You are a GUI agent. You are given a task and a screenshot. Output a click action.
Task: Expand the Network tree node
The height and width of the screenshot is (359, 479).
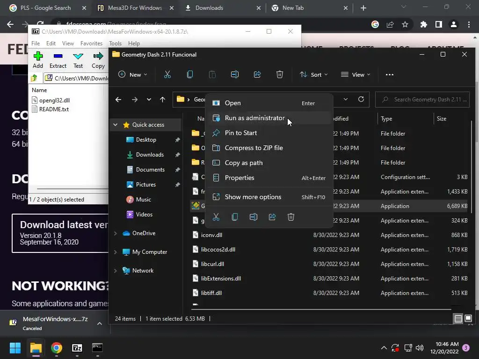[115, 271]
